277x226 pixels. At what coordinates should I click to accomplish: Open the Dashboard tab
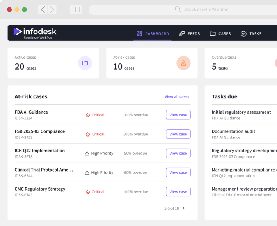(x=153, y=33)
